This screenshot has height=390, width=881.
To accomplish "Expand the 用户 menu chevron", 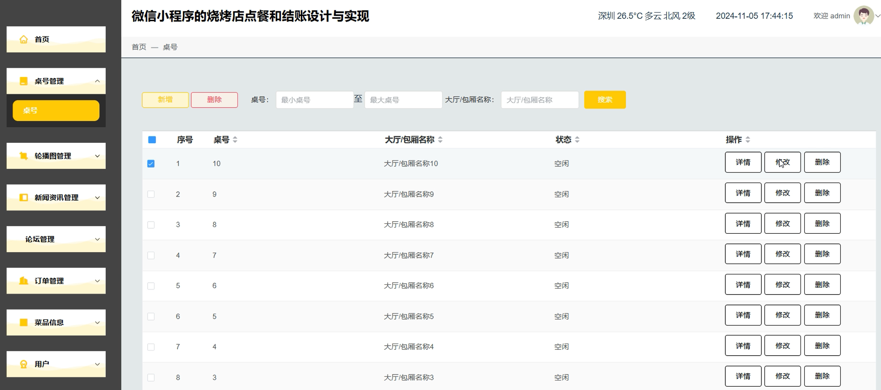I will [97, 364].
